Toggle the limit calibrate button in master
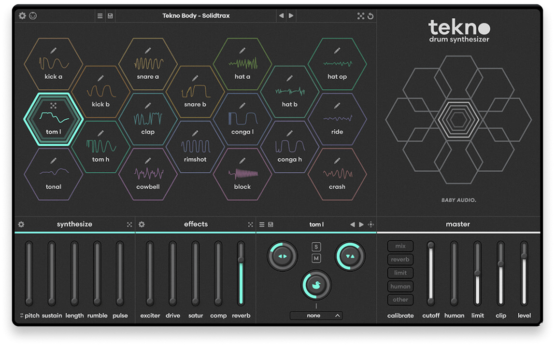Image resolution: width=555 pixels, height=346 pixels. (400, 273)
